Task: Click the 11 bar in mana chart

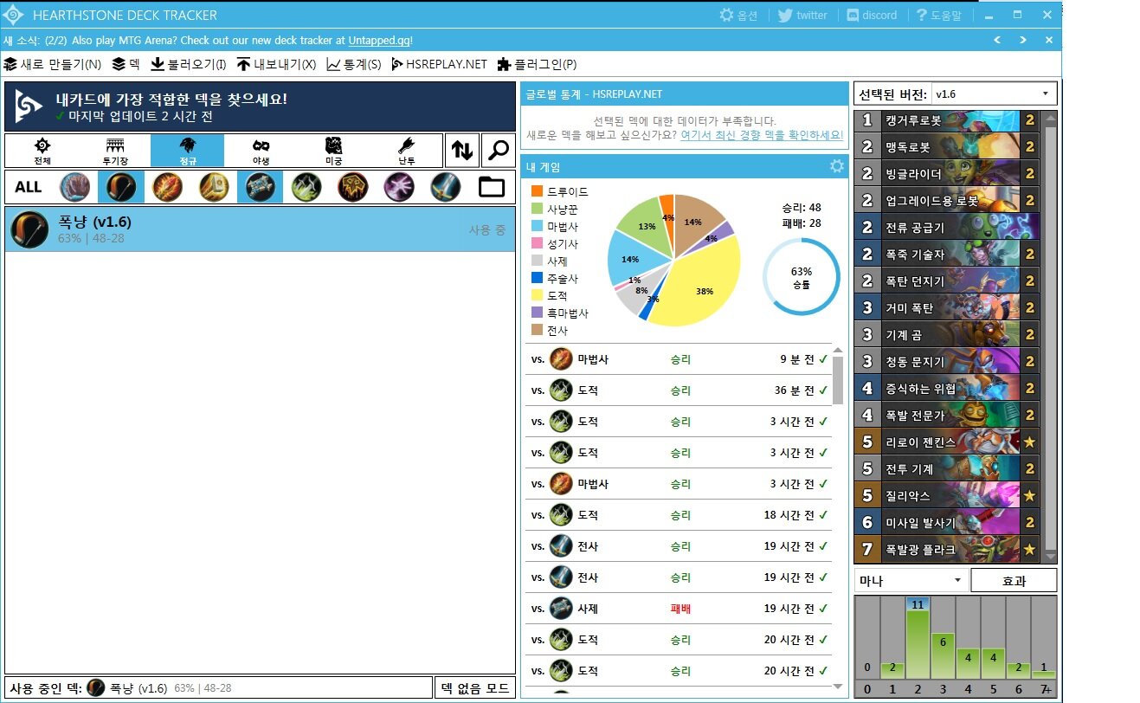Action: pyautogui.click(x=918, y=638)
